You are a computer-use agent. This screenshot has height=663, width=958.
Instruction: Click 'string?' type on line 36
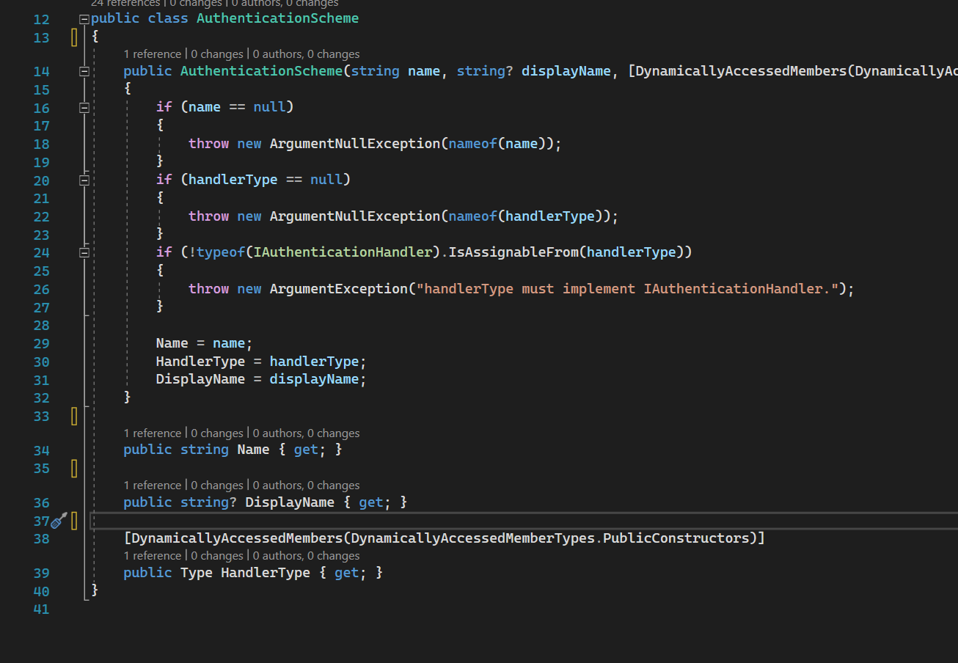209,502
